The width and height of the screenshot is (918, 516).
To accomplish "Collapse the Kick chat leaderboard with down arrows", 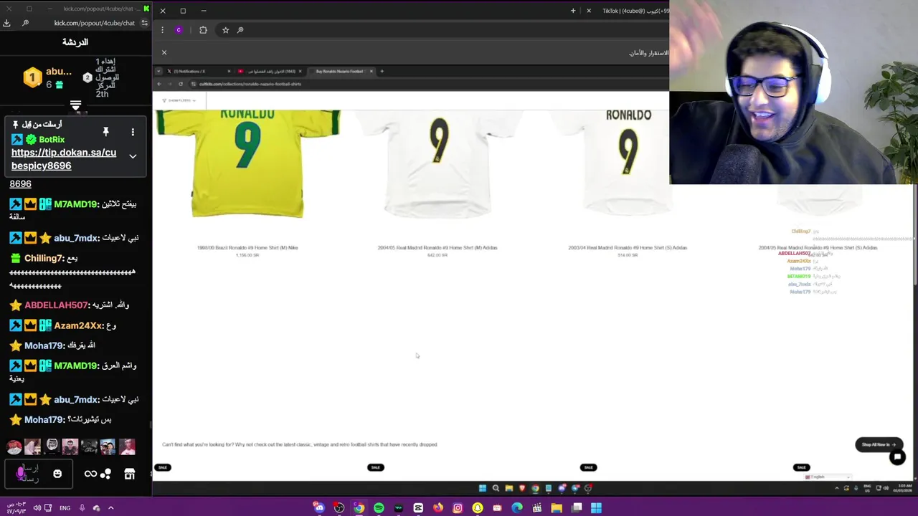I will tap(75, 106).
